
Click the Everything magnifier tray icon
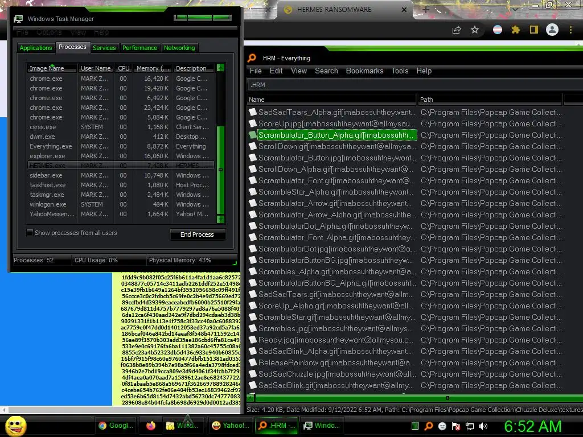tap(429, 426)
